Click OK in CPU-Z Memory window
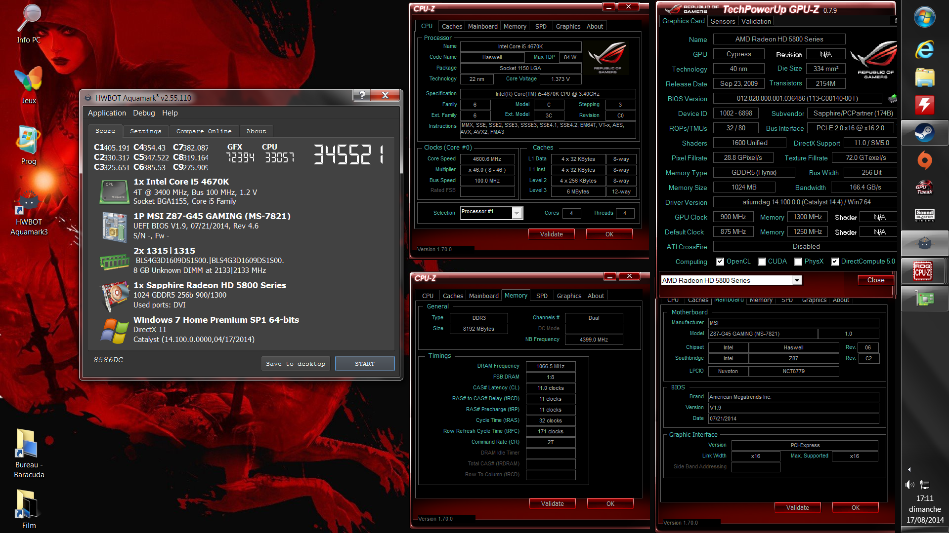This screenshot has height=533, width=949. pyautogui.click(x=610, y=504)
